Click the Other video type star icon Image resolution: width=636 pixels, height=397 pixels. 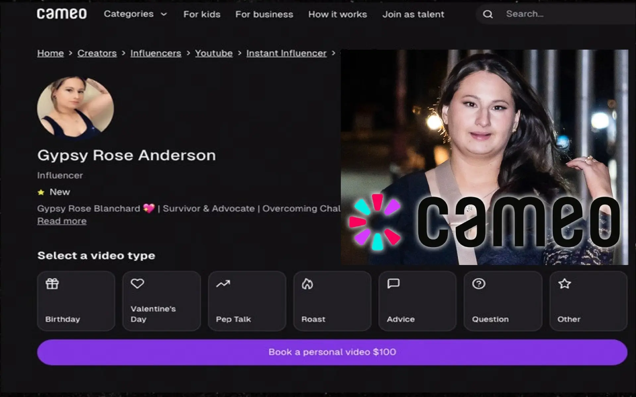[564, 284]
